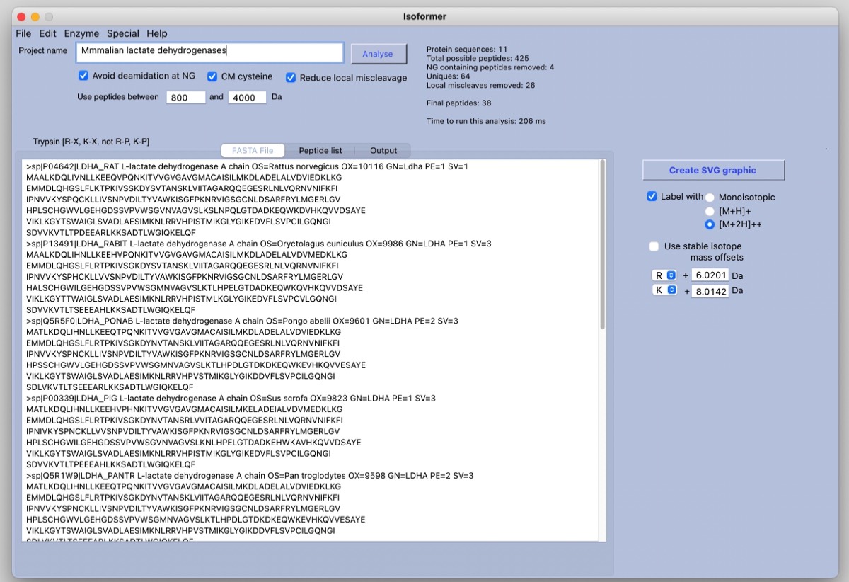Enable Use stable isotope mass offsets
The width and height of the screenshot is (849, 582).
pos(654,246)
